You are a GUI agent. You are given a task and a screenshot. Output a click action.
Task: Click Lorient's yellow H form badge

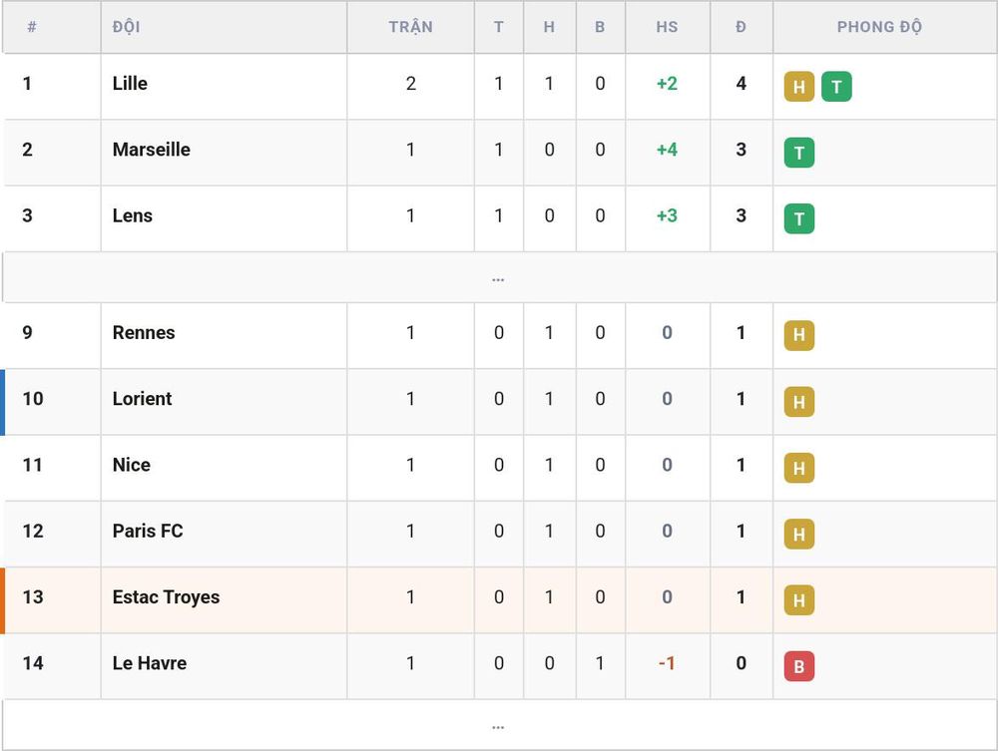(x=798, y=401)
